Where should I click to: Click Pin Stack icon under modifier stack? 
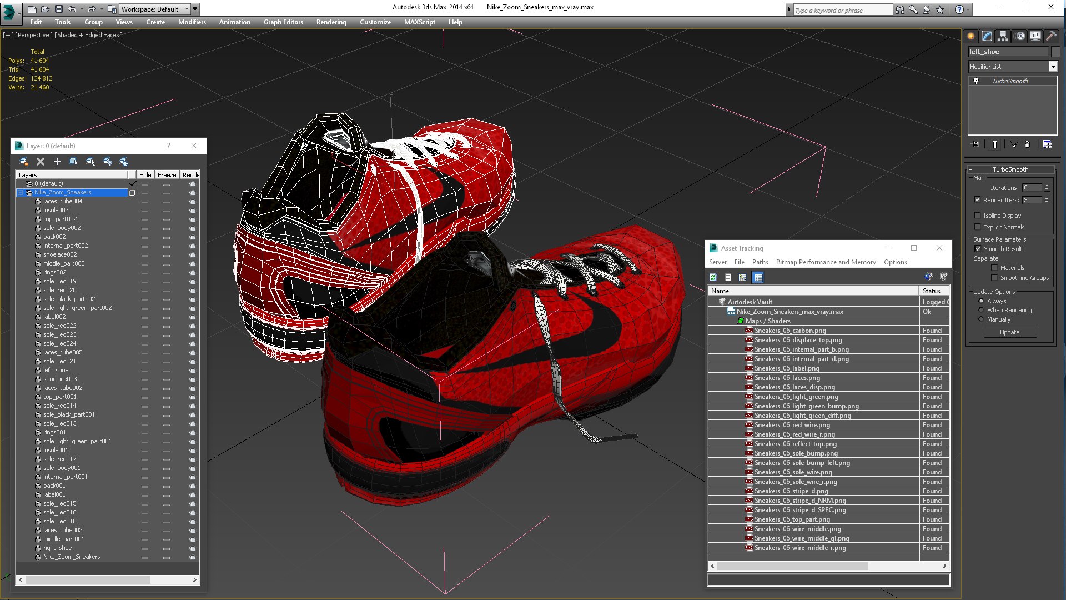coord(976,144)
